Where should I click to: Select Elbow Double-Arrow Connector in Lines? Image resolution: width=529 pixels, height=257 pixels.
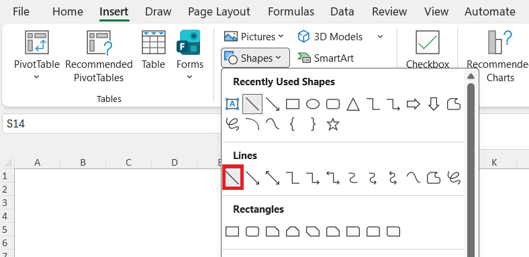[x=333, y=178]
